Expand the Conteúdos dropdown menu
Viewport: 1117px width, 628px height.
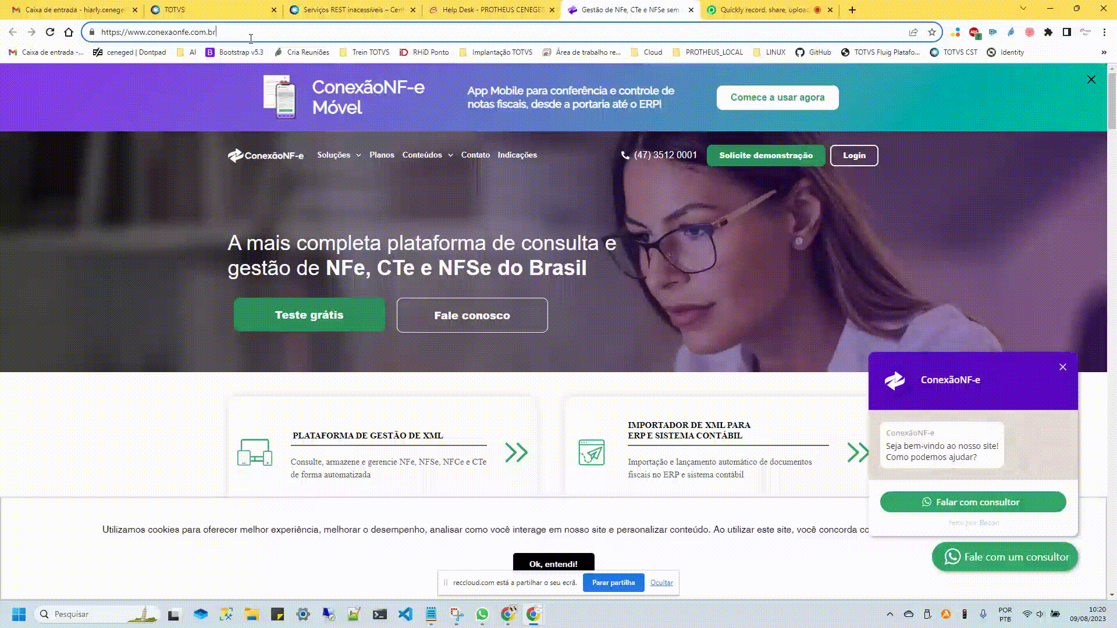[x=427, y=155]
